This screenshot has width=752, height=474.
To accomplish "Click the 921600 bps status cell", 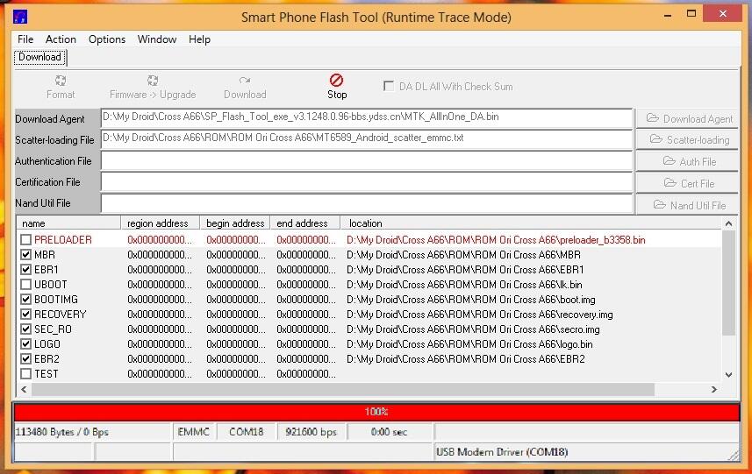I will click(312, 432).
